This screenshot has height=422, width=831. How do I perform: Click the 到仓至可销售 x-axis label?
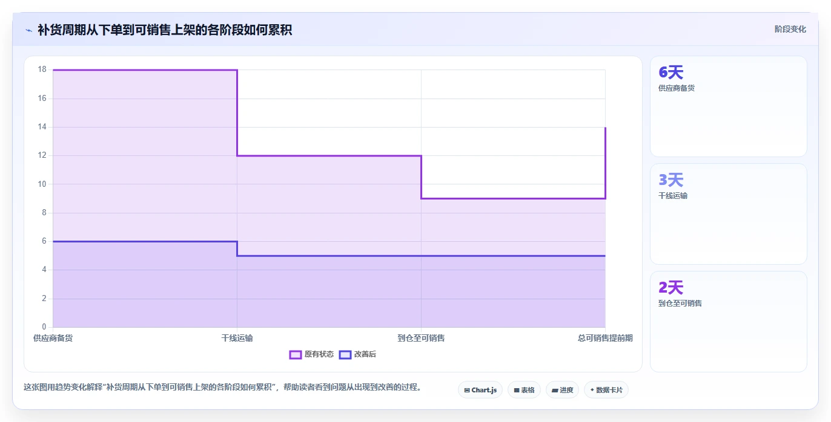coord(421,338)
